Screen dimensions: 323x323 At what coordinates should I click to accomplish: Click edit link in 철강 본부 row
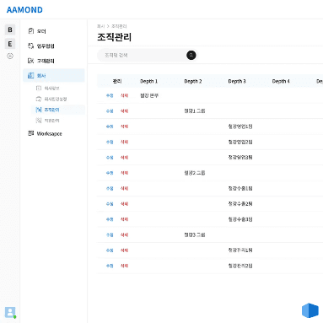(110, 95)
